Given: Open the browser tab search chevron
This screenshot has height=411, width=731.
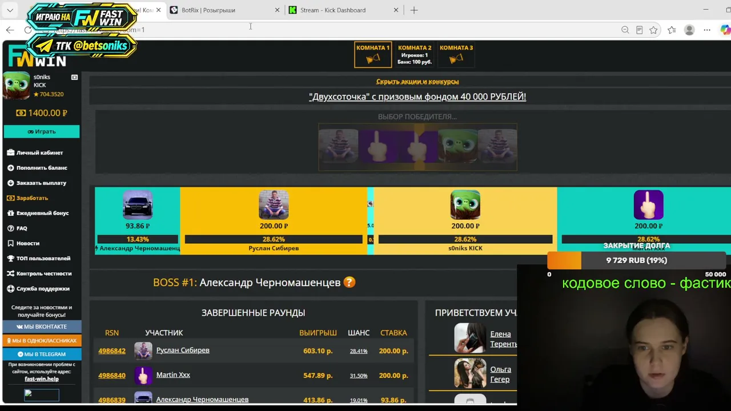Looking at the screenshot, I should (x=10, y=10).
